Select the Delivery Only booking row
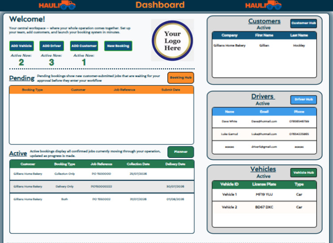Viewport: 333px width, 243px height. pyautogui.click(x=102, y=186)
